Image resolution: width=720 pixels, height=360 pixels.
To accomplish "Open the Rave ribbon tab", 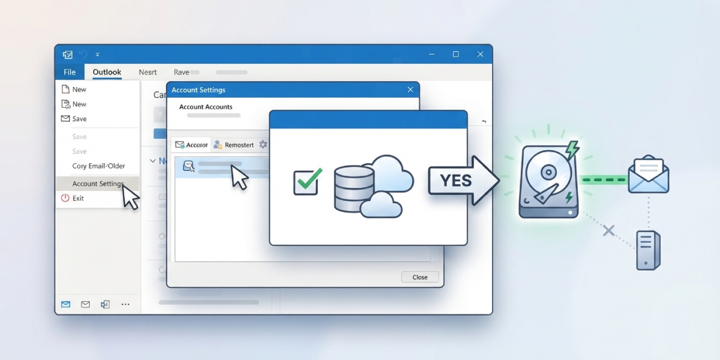I will [x=181, y=72].
